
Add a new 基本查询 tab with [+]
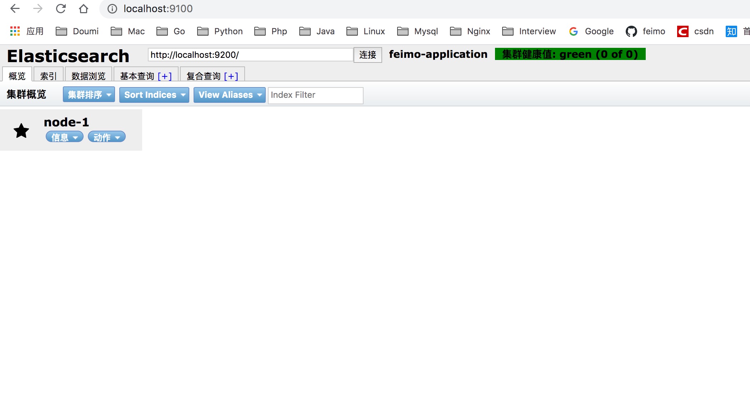click(165, 76)
